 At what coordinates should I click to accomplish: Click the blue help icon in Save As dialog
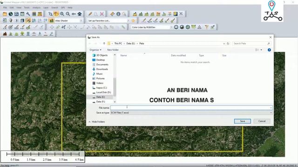[x=269, y=50]
